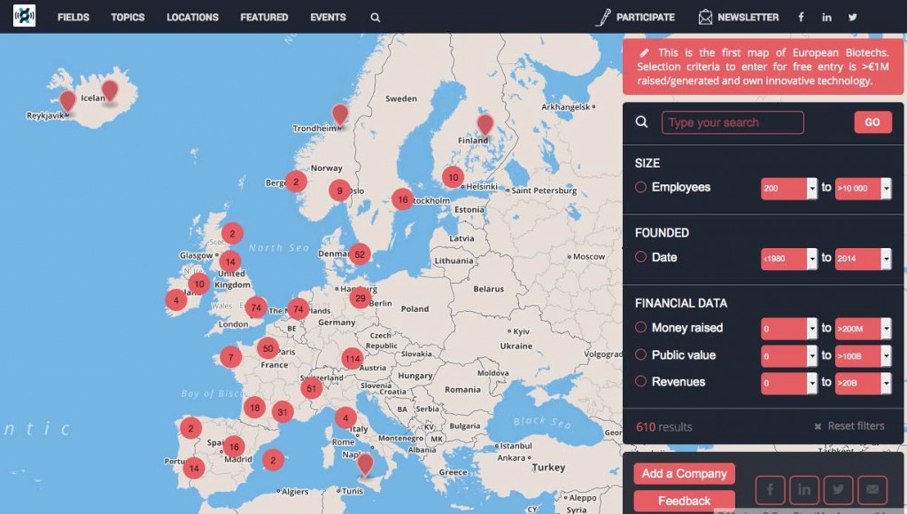Select the map pin in Finland
Viewport: 907px width, 514px height.
(485, 125)
